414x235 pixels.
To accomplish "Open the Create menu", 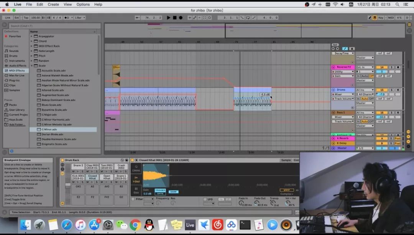I will click(53, 5).
